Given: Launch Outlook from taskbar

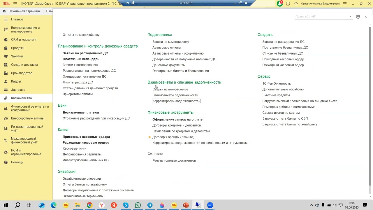Looking at the screenshot, I should click(41, 205).
